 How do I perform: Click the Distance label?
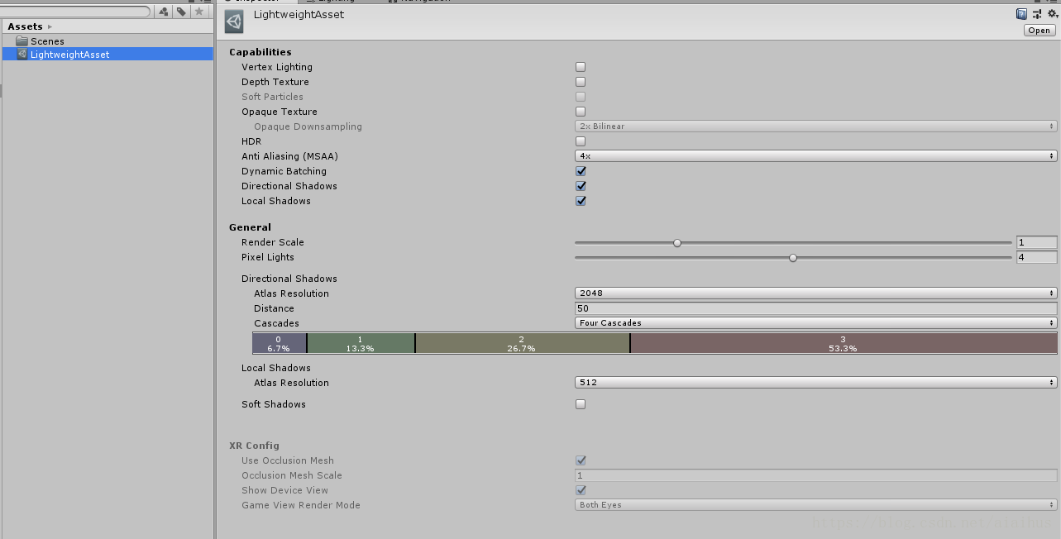[x=274, y=308]
